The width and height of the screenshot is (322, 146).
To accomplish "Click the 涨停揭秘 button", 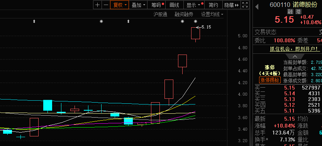I will (269, 80).
